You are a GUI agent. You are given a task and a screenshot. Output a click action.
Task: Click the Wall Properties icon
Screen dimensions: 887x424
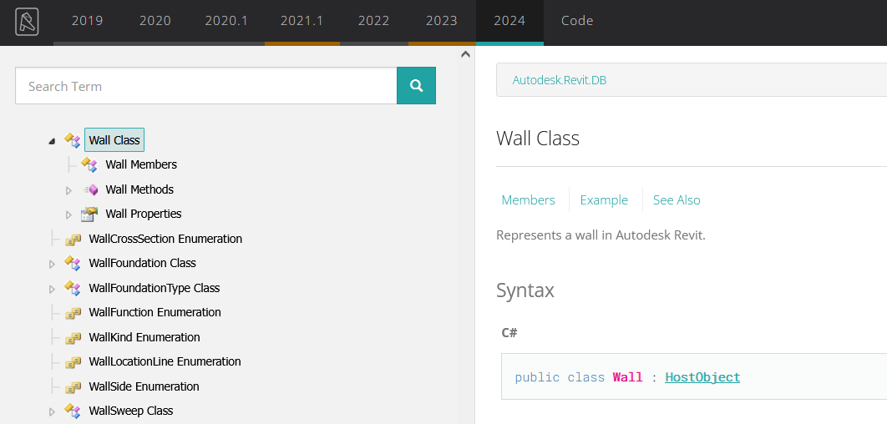pos(89,215)
